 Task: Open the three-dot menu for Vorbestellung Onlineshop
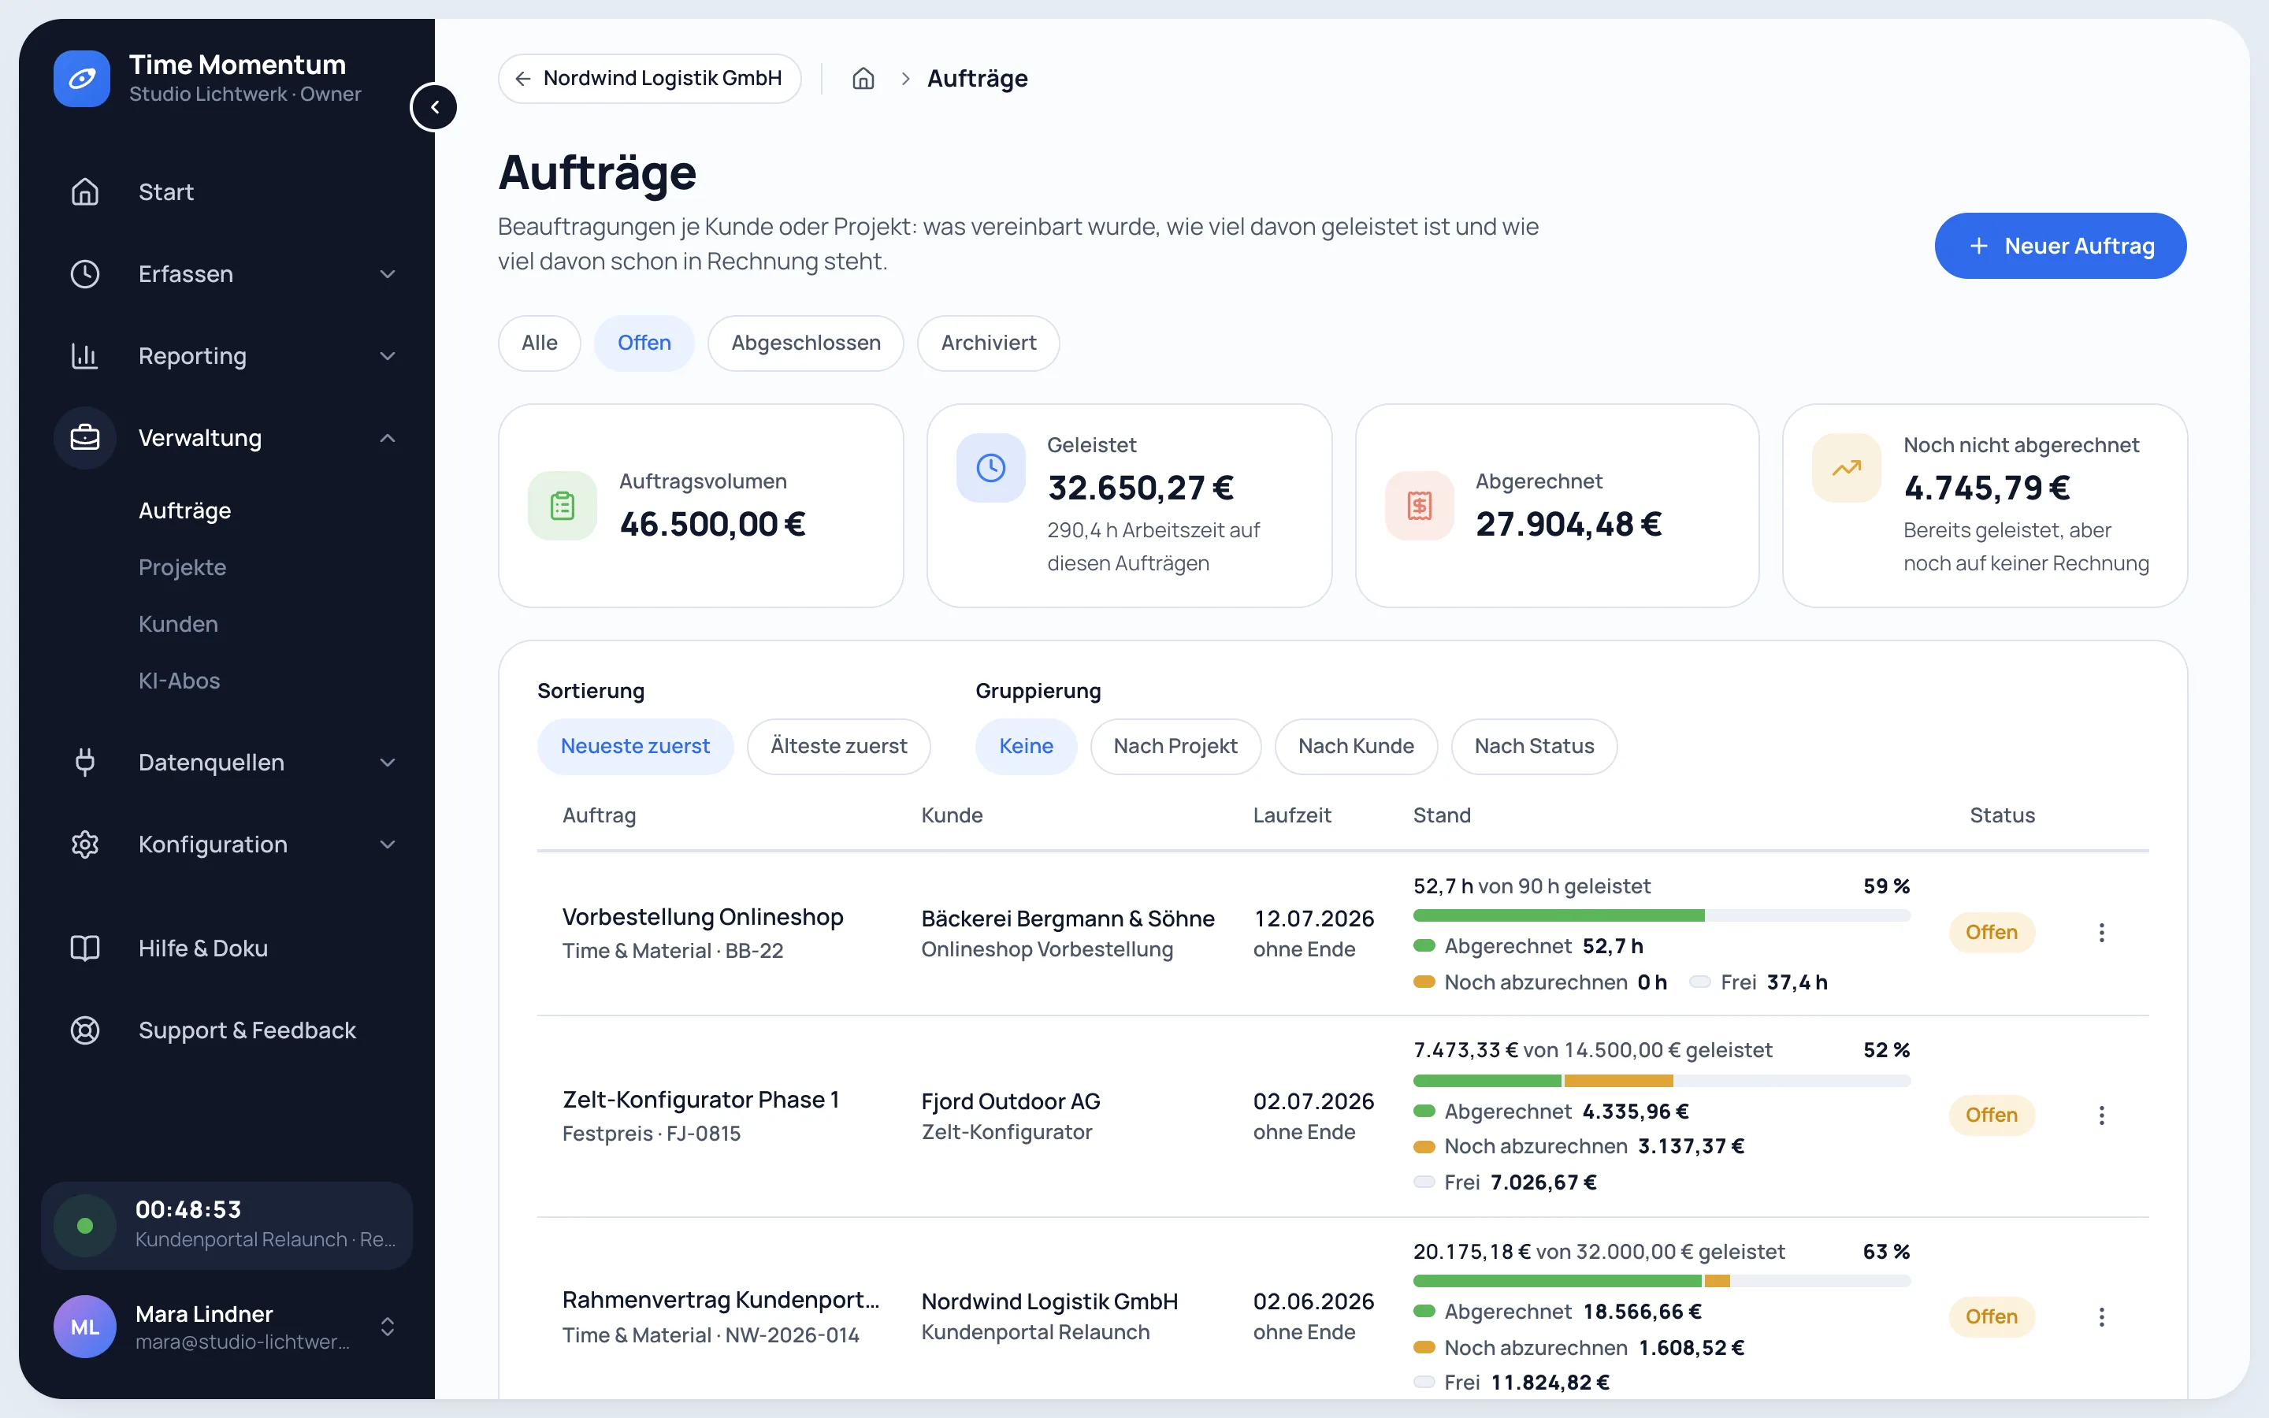(2101, 932)
